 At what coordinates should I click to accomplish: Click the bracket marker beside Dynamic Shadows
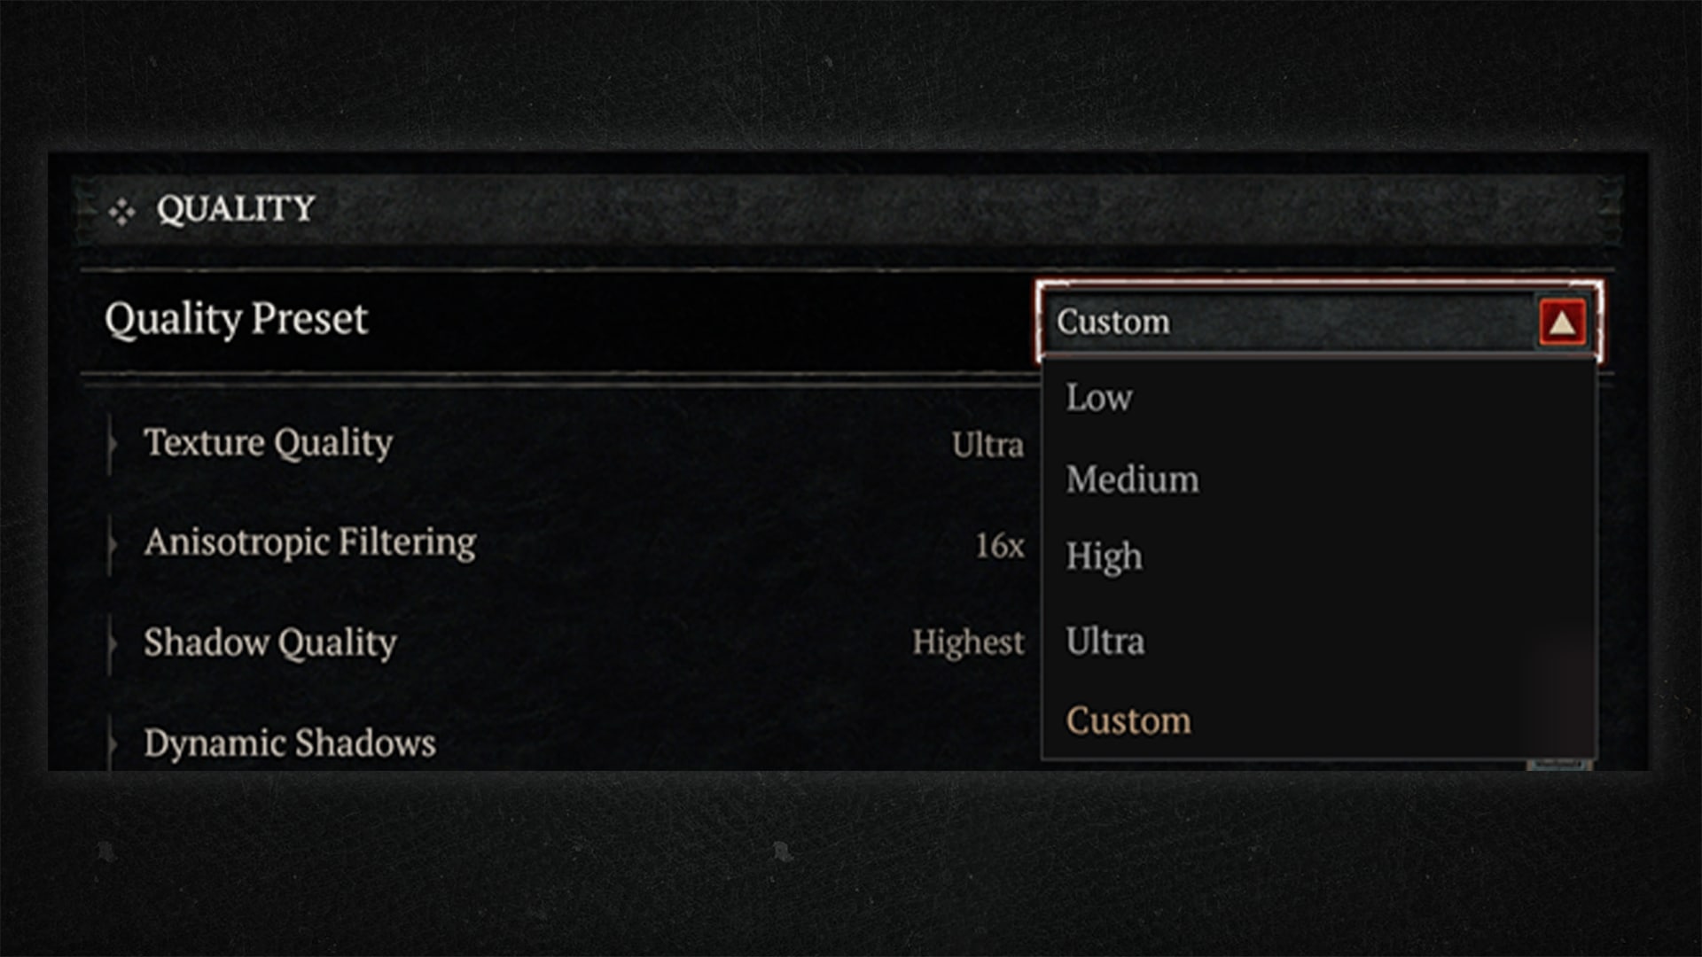click(112, 743)
